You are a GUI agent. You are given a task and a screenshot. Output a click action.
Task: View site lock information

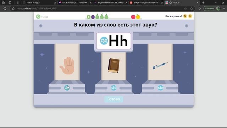click(13, 9)
